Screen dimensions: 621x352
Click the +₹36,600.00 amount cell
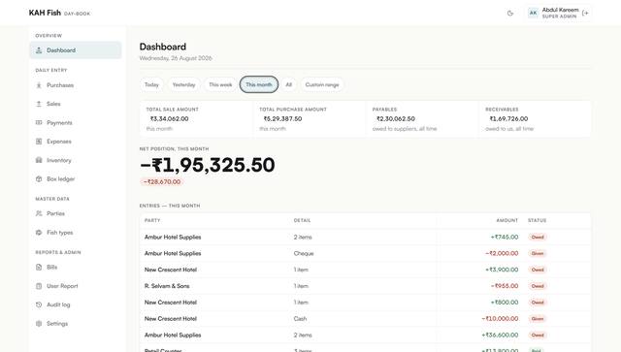tap(500, 335)
